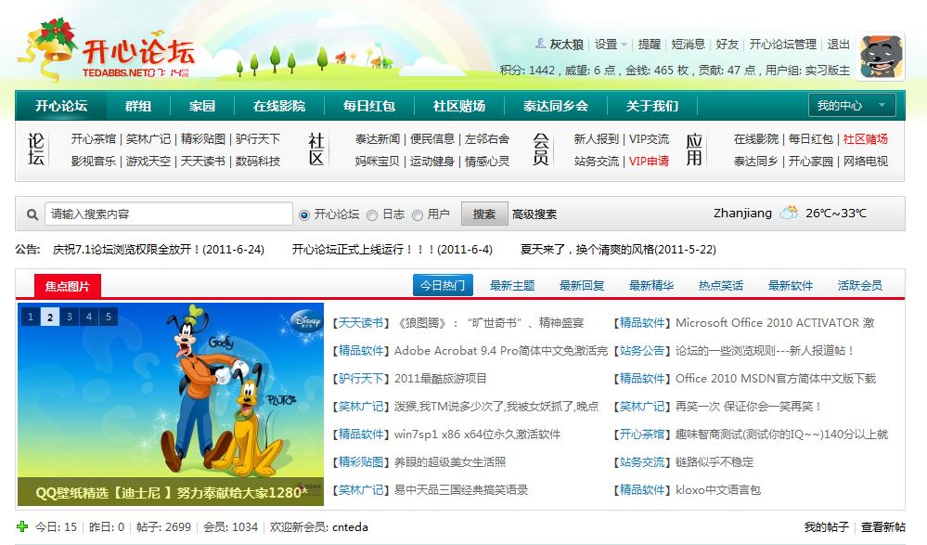Image resolution: width=927 pixels, height=545 pixels.
Task: Open the Adobe Acrobat 9.4 Pro thread
Action: 501,350
